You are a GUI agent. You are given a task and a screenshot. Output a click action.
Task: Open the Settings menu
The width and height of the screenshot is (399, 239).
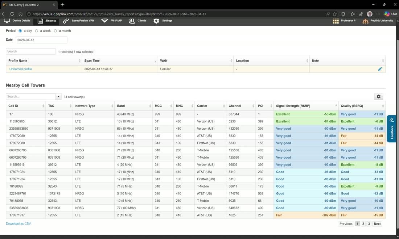tap(163, 21)
